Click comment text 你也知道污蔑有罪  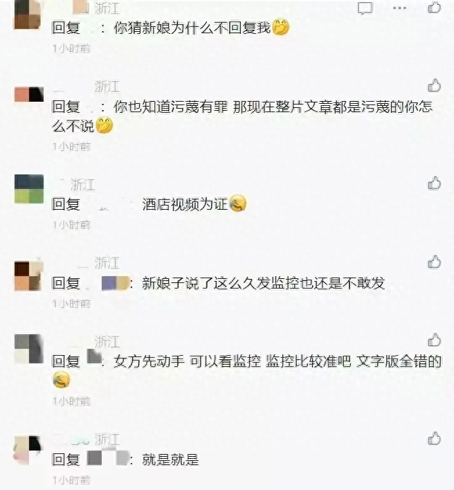coord(171,107)
